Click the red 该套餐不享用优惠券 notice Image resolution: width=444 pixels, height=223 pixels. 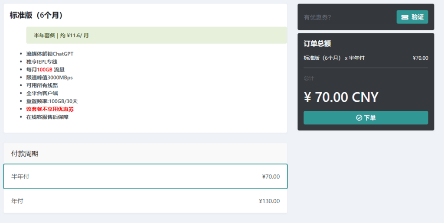tap(50, 109)
